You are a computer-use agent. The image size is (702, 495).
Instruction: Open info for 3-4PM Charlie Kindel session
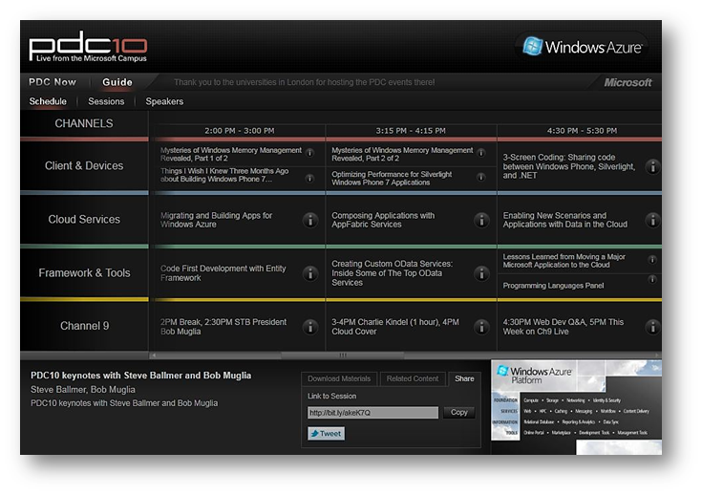point(481,327)
